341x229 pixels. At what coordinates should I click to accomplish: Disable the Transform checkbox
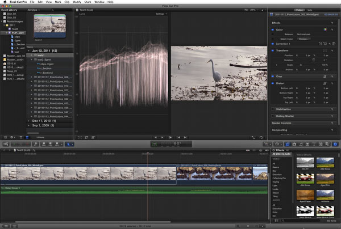(272, 51)
